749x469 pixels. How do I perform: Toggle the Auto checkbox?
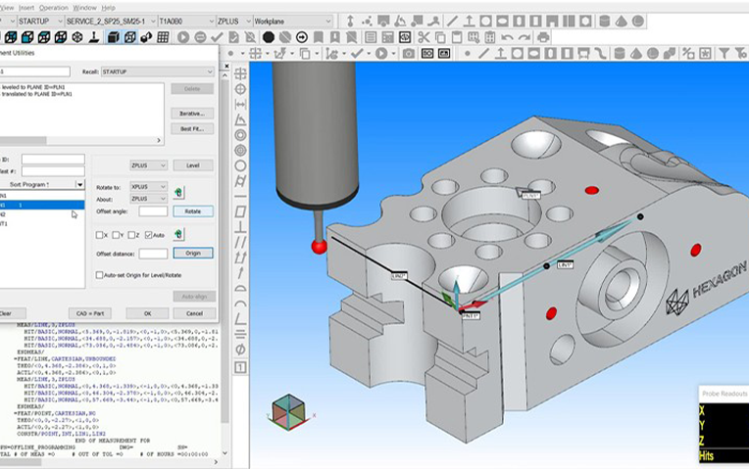pyautogui.click(x=148, y=235)
